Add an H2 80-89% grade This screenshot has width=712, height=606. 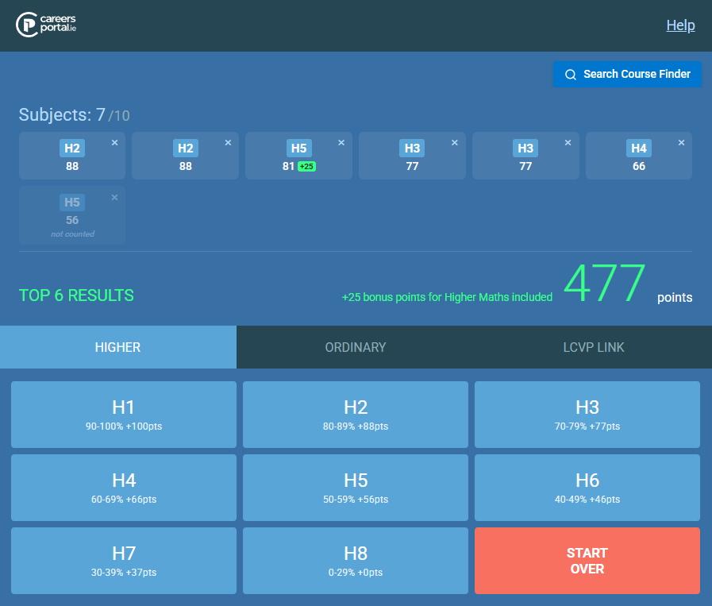[356, 415]
